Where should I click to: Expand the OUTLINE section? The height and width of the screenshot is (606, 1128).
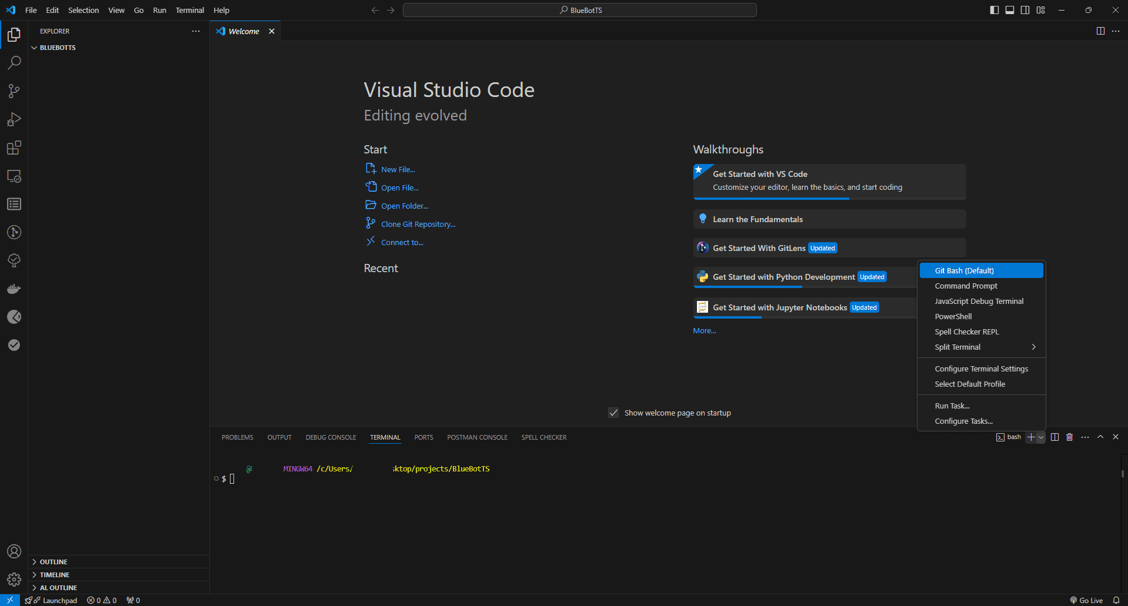tap(119, 562)
